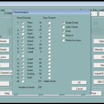Set bass channel to row 3 Guitar
The image size is (104, 104).
pos(49,30)
